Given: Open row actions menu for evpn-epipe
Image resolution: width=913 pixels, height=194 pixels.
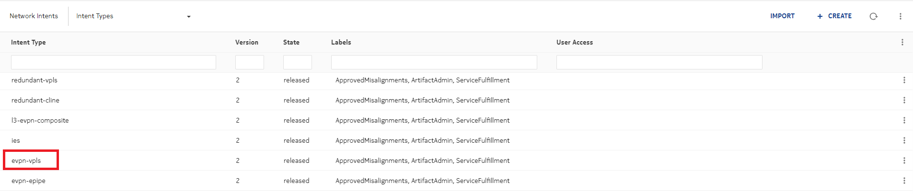Looking at the screenshot, I should click(x=904, y=181).
